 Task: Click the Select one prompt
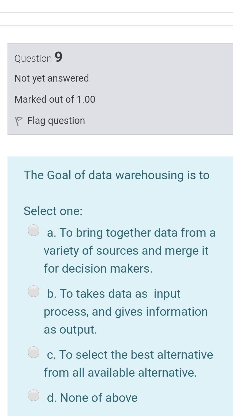[53, 211]
